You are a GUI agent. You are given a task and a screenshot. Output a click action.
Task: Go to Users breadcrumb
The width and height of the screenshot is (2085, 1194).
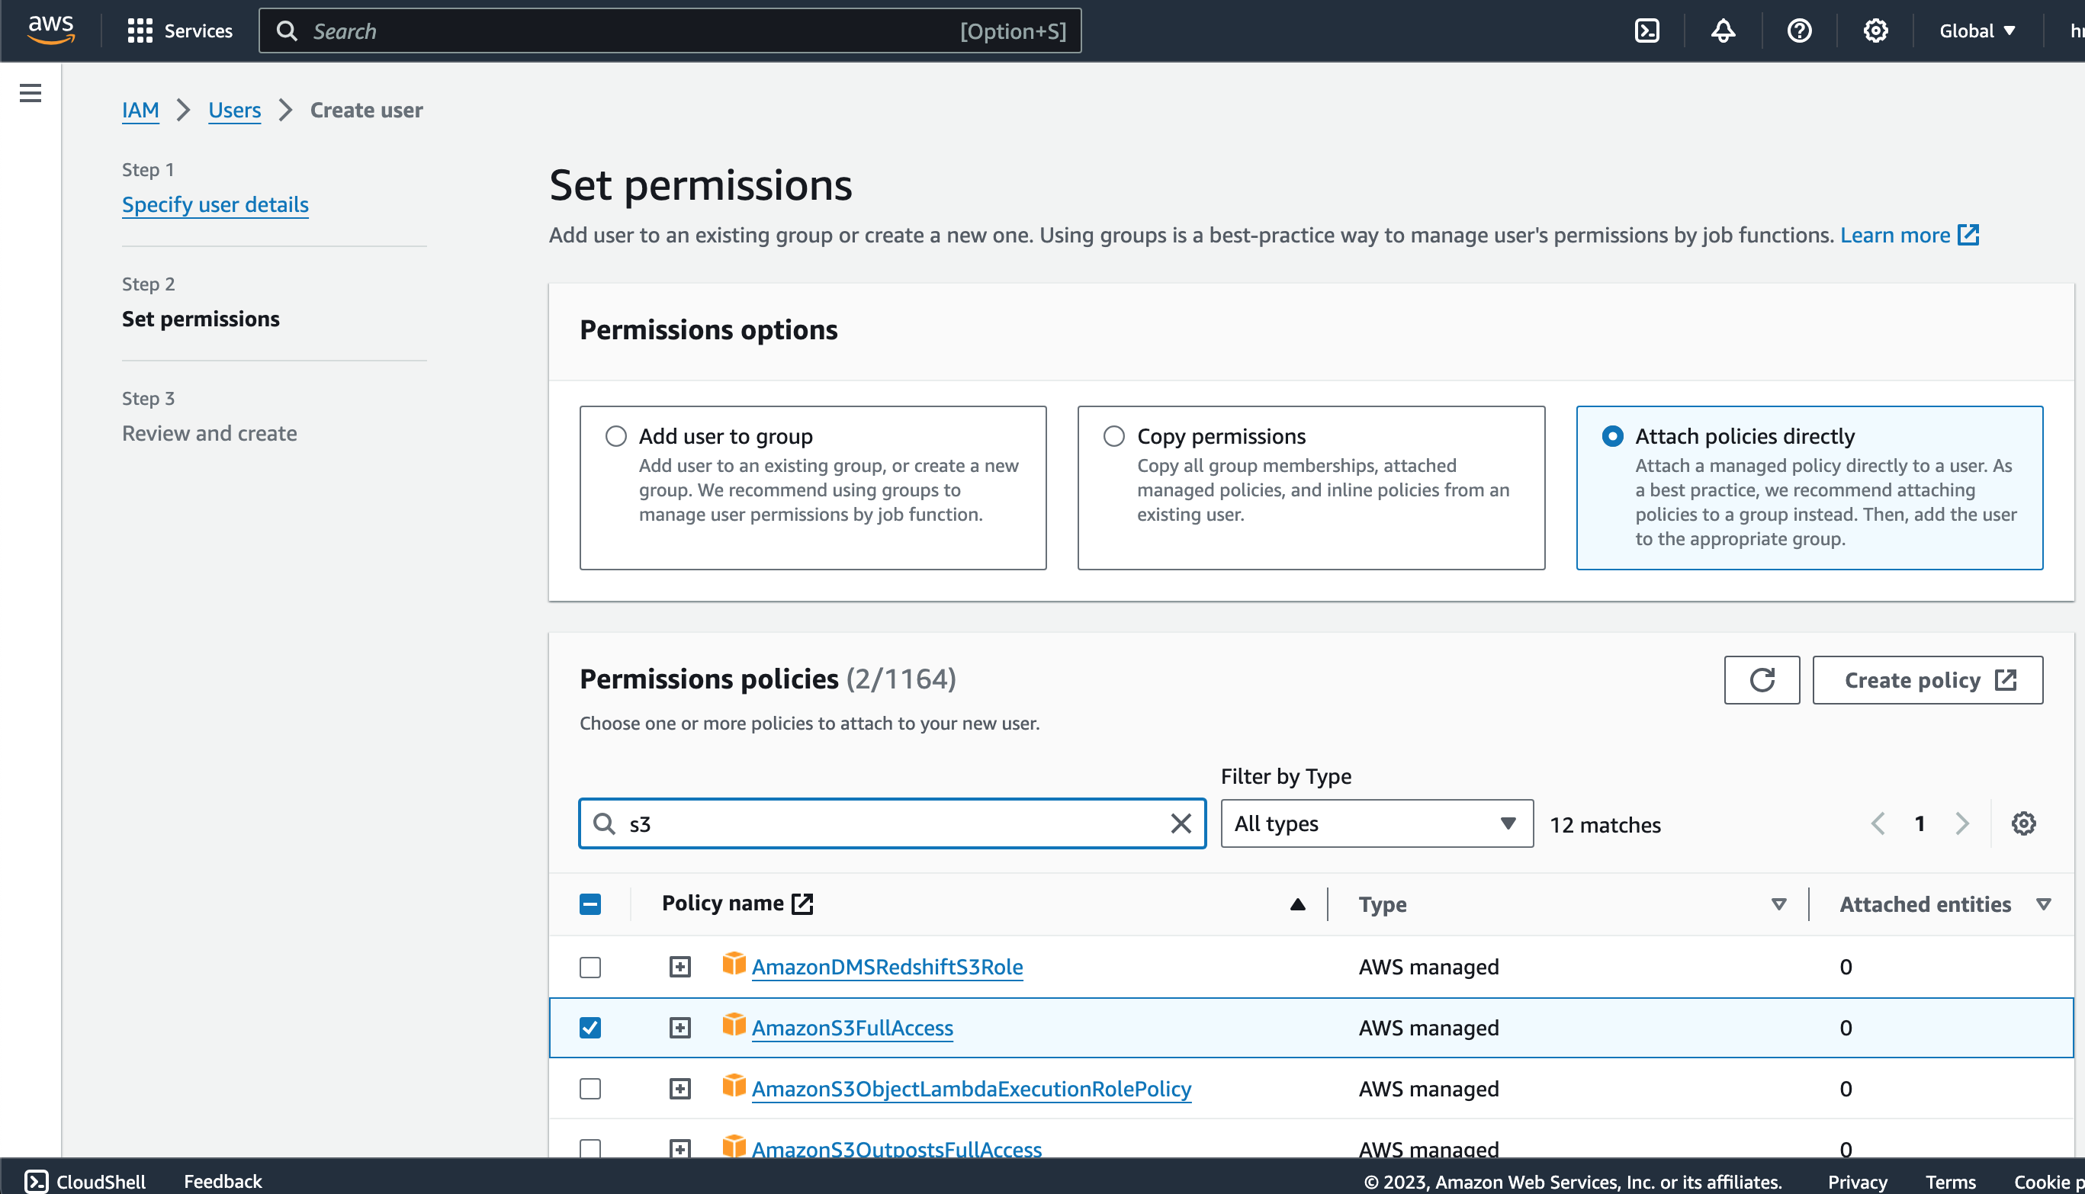click(x=235, y=110)
